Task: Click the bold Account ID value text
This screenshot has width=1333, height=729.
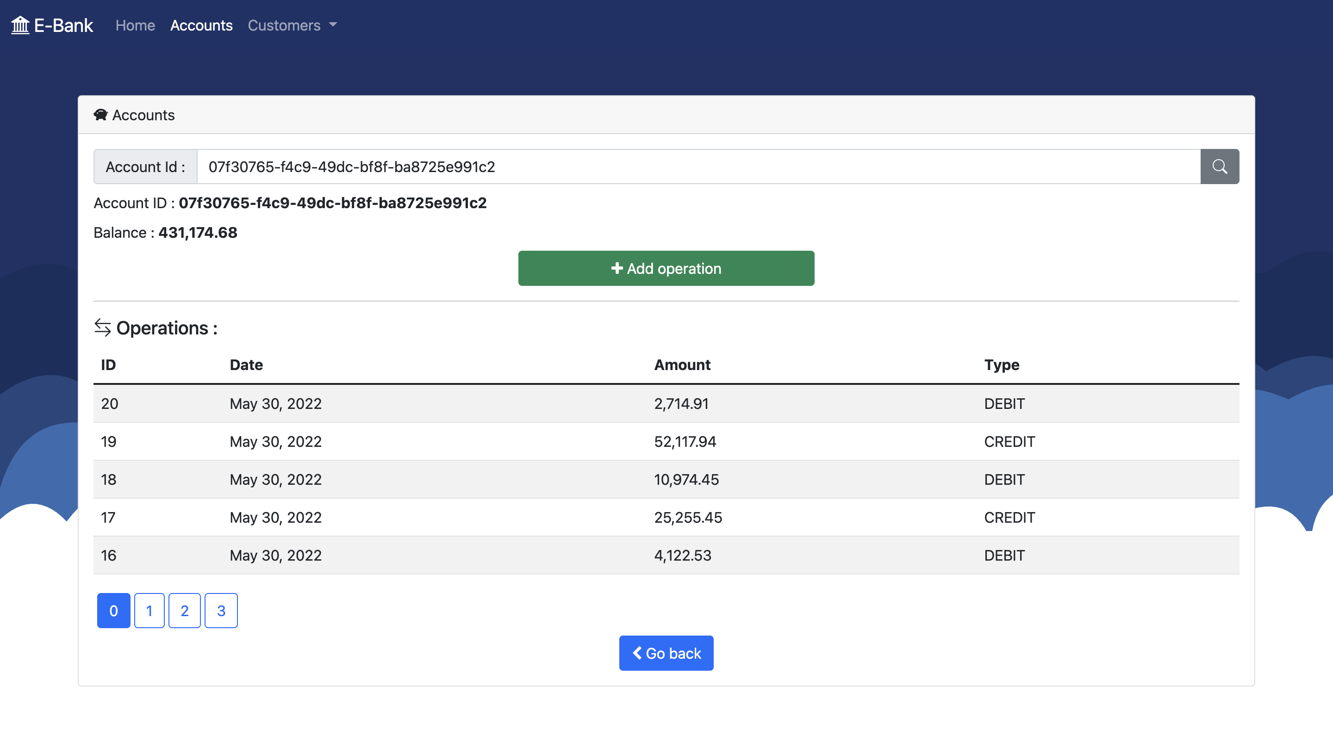Action: 333,203
